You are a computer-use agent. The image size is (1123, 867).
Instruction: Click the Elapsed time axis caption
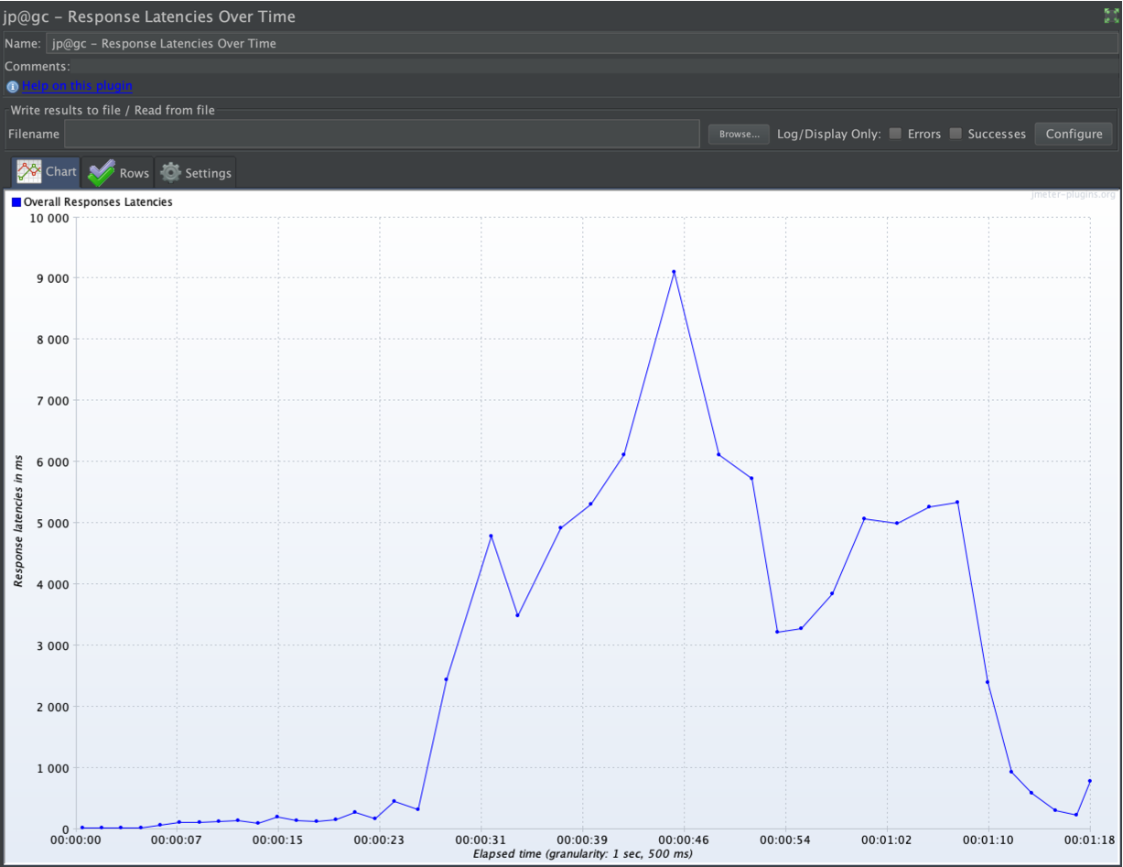pyautogui.click(x=582, y=853)
